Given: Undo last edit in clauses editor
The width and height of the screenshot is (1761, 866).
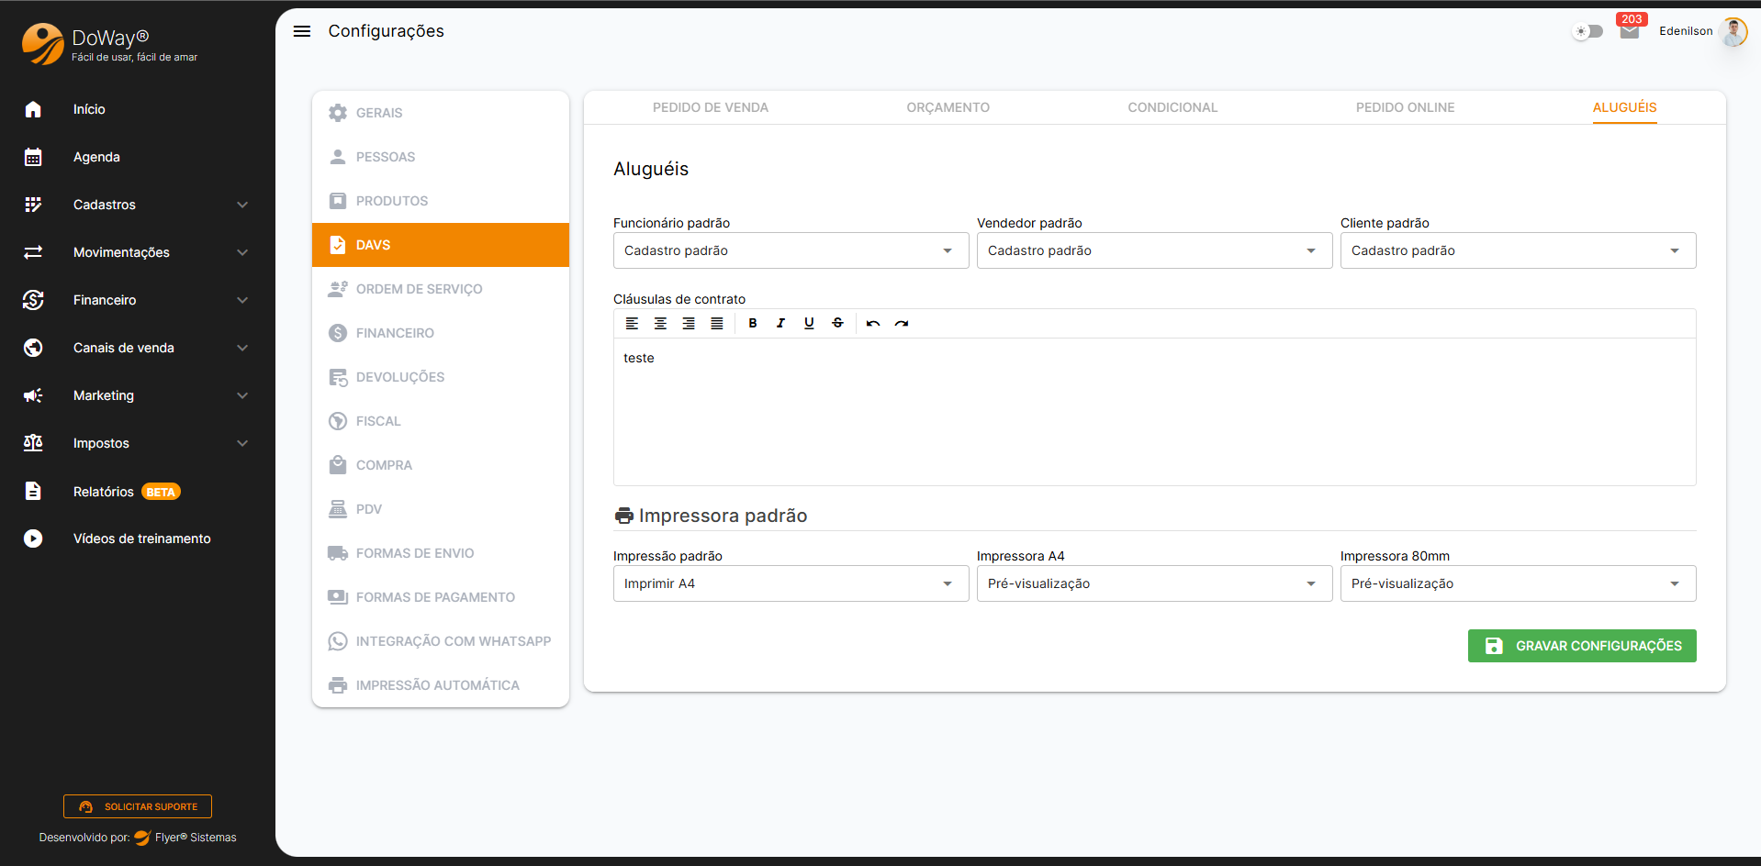Looking at the screenshot, I should click(x=873, y=323).
